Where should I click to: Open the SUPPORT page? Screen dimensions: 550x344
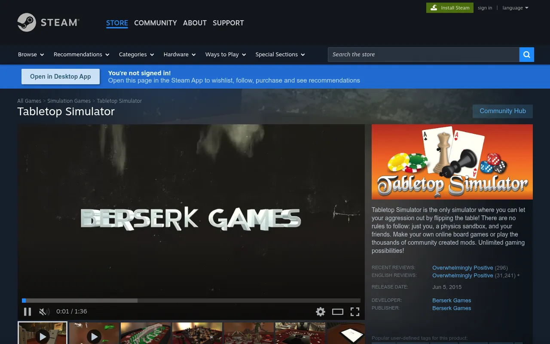click(228, 23)
